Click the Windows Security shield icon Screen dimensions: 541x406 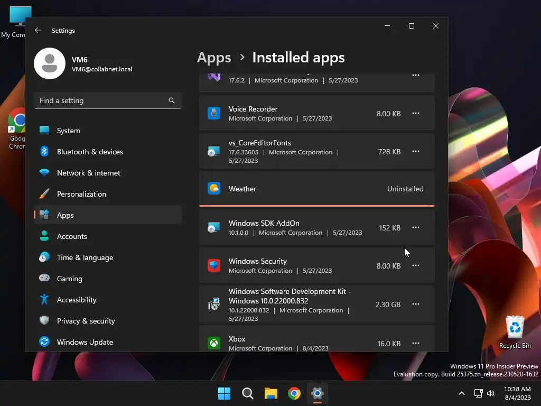(x=214, y=265)
